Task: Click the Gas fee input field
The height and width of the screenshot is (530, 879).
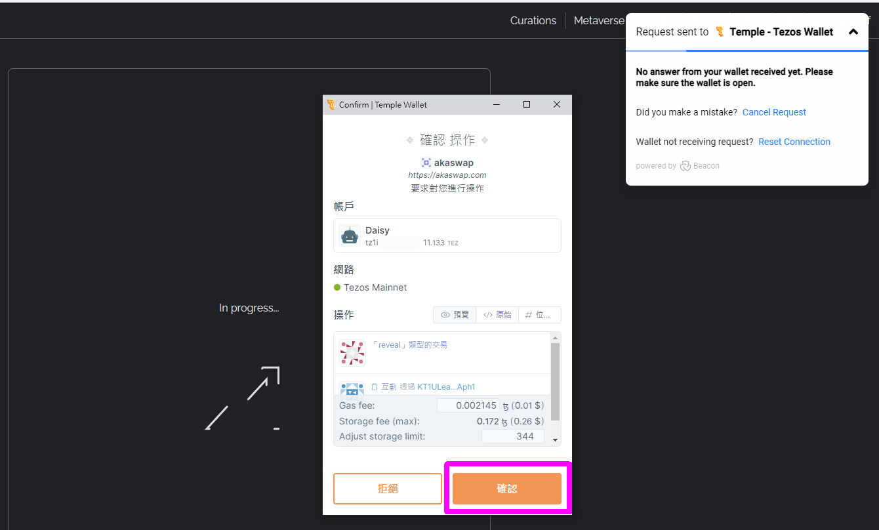Action: click(x=468, y=405)
